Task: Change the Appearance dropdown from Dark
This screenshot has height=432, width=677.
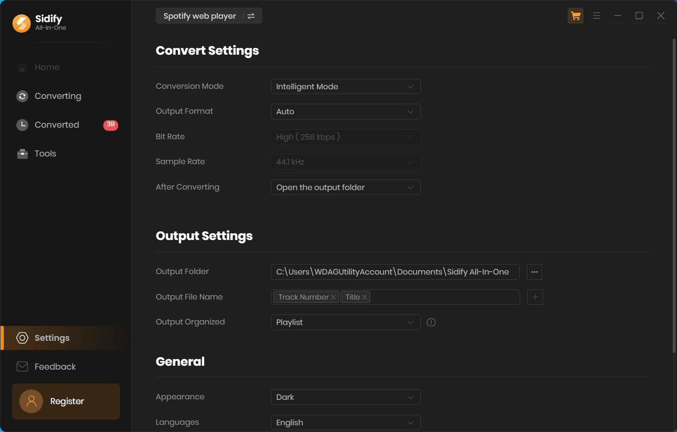Action: [346, 397]
